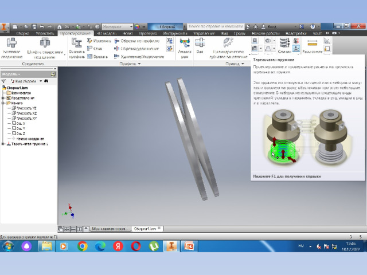
Task: Expand the Представление node in browser
Action: pos(3,98)
